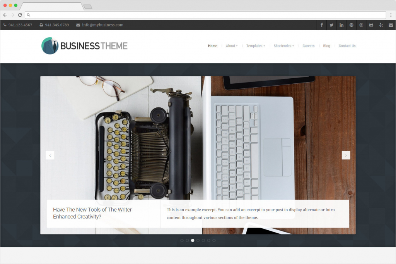Viewport: 396px width, 264px height.
Task: Go back using browser back arrow
Action: 5,15
